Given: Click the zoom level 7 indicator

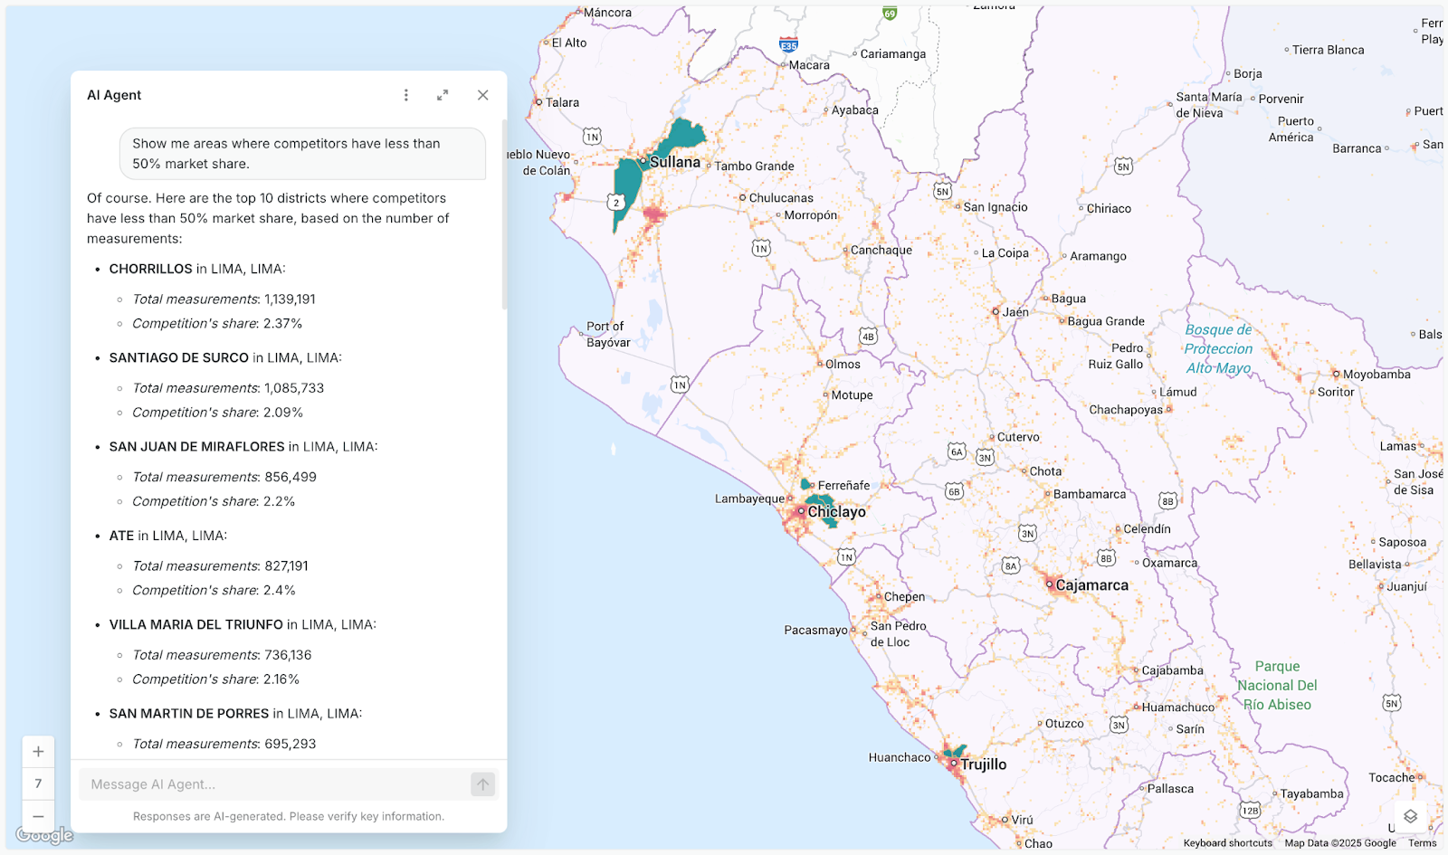Looking at the screenshot, I should [38, 783].
